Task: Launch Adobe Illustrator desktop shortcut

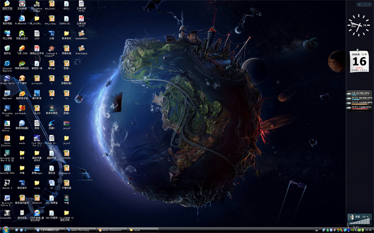Action: (7, 138)
